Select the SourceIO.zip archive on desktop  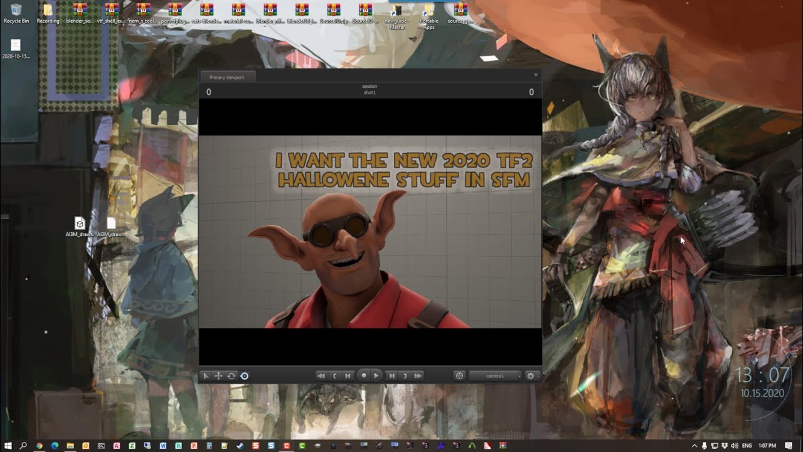click(x=334, y=13)
